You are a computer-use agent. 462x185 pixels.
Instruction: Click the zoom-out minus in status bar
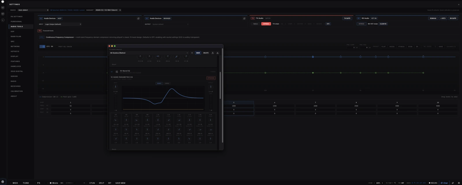[x=374, y=183]
